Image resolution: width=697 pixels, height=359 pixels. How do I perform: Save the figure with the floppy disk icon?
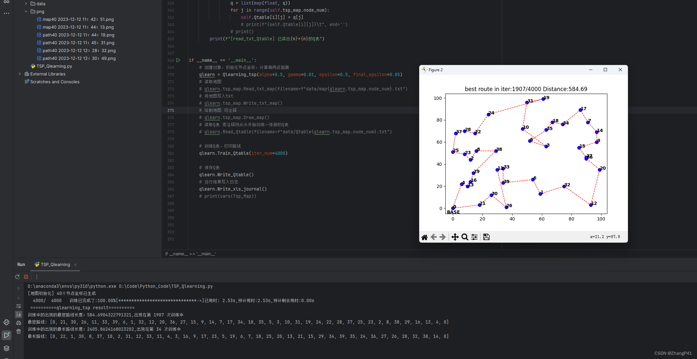[486, 237]
